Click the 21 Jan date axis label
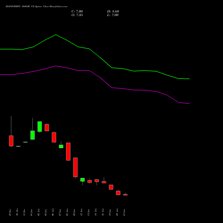This screenshot has height=223, width=223. coord(124,212)
